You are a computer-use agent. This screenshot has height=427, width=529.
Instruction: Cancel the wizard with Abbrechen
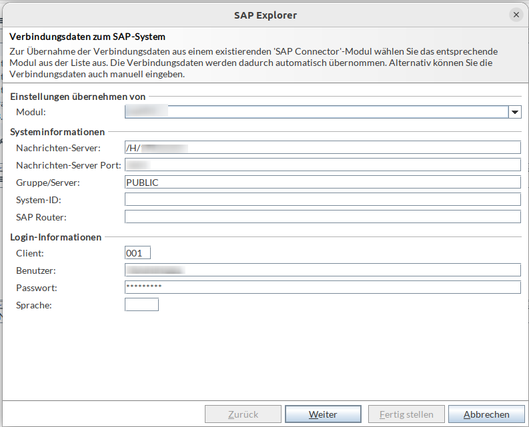point(486,414)
